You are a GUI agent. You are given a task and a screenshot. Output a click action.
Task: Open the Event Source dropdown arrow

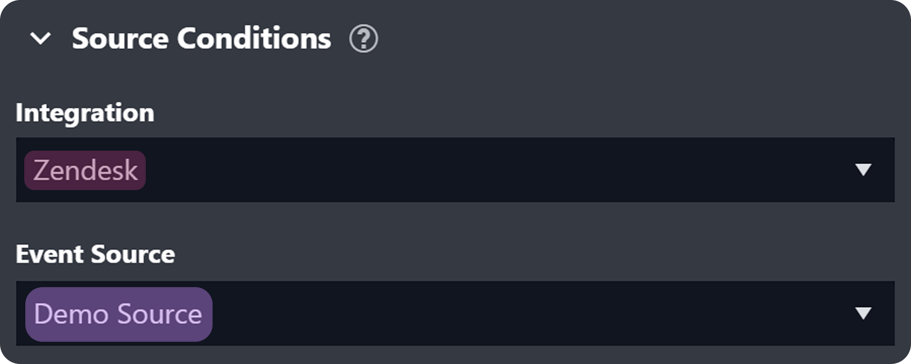[x=863, y=313]
